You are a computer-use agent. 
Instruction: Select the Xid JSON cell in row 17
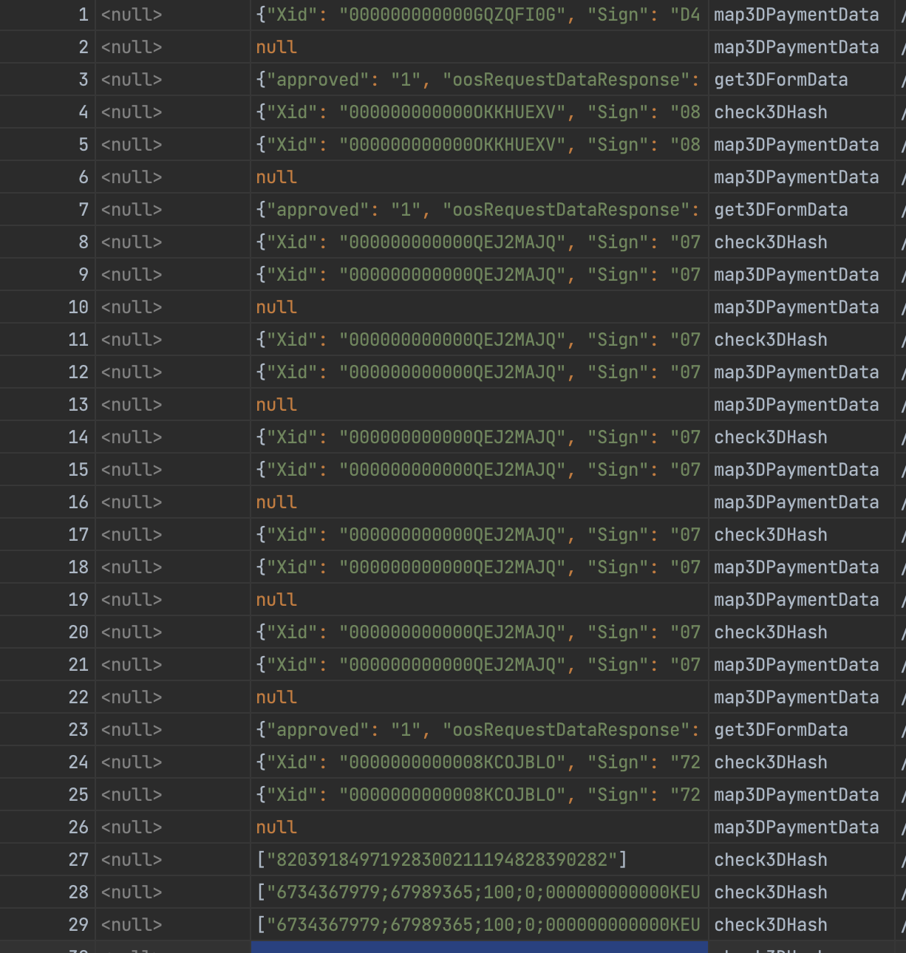[x=478, y=535]
